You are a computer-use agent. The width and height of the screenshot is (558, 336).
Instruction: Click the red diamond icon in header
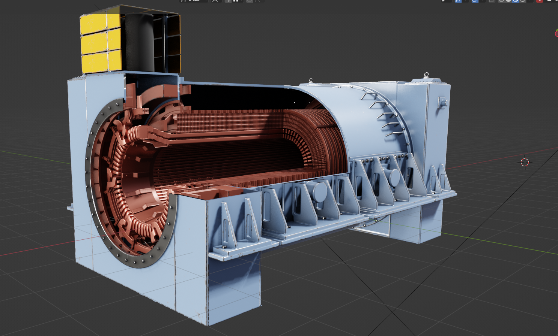540,1
